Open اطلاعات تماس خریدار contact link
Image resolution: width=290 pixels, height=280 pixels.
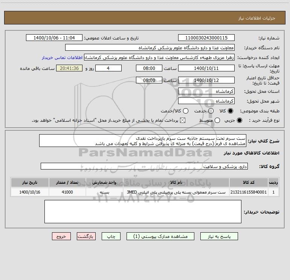(62, 58)
